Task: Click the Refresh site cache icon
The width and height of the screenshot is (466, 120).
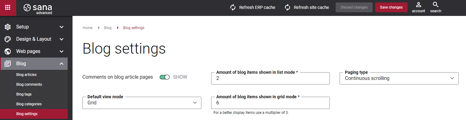Action: pos(288,7)
